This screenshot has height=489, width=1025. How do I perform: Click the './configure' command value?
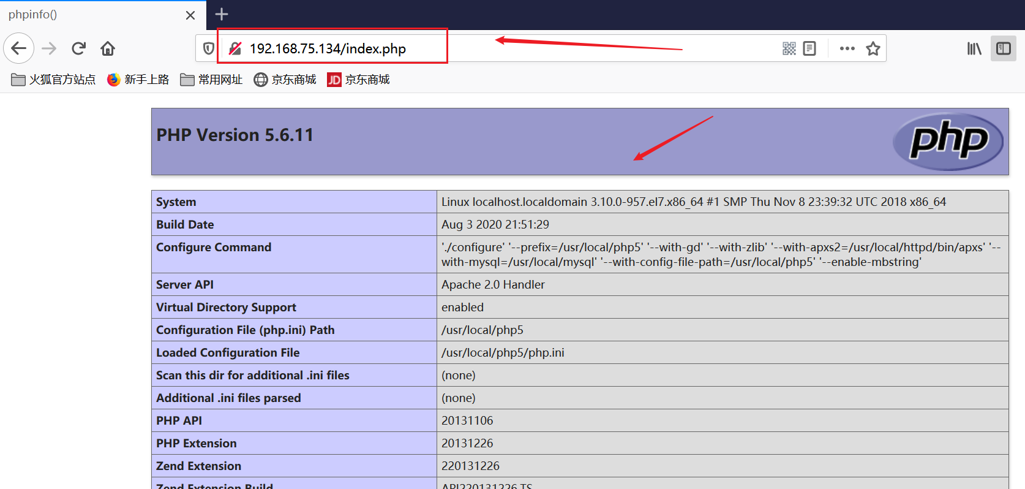pyautogui.click(x=721, y=254)
